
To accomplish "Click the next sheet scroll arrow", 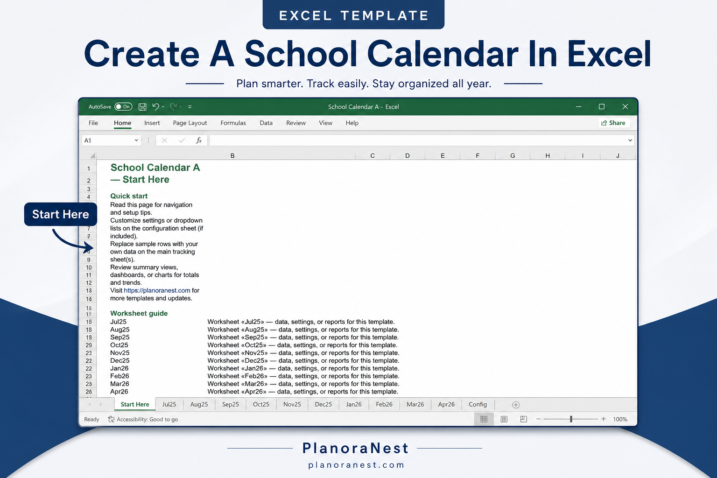I will 100,404.
